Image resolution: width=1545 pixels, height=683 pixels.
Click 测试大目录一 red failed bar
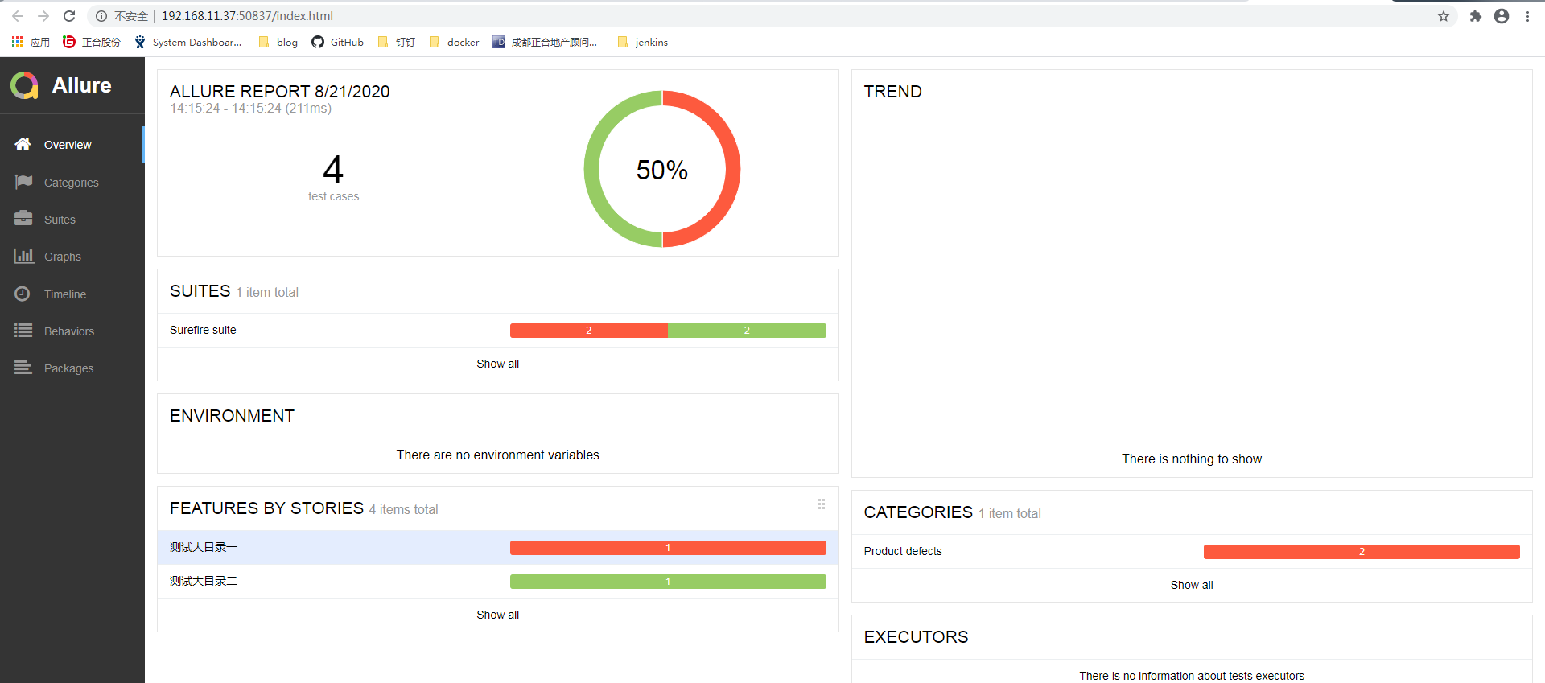(668, 548)
